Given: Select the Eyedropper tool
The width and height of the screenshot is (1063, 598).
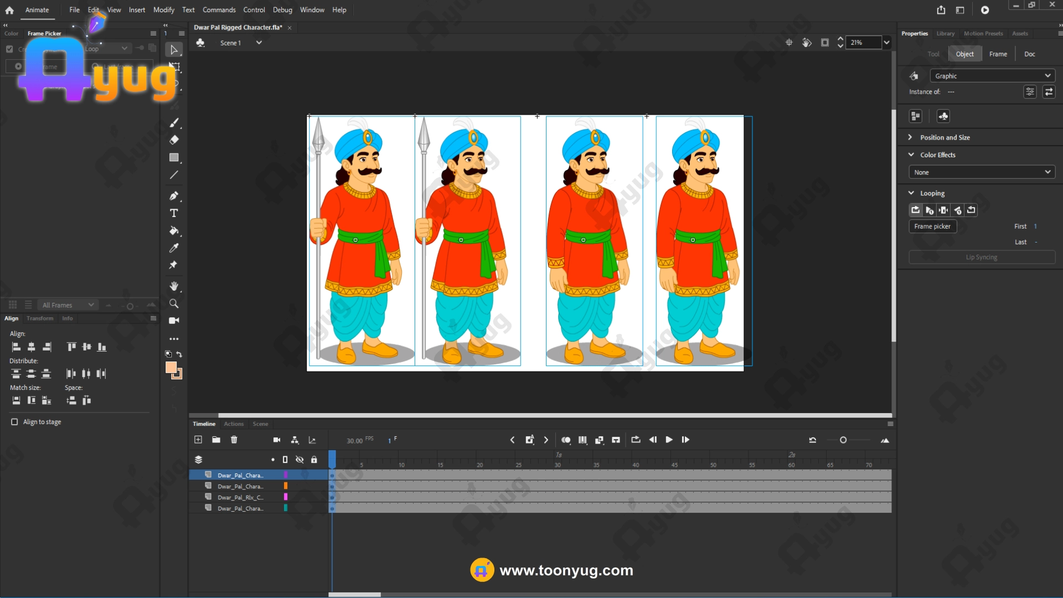Looking at the screenshot, I should pyautogui.click(x=174, y=248).
